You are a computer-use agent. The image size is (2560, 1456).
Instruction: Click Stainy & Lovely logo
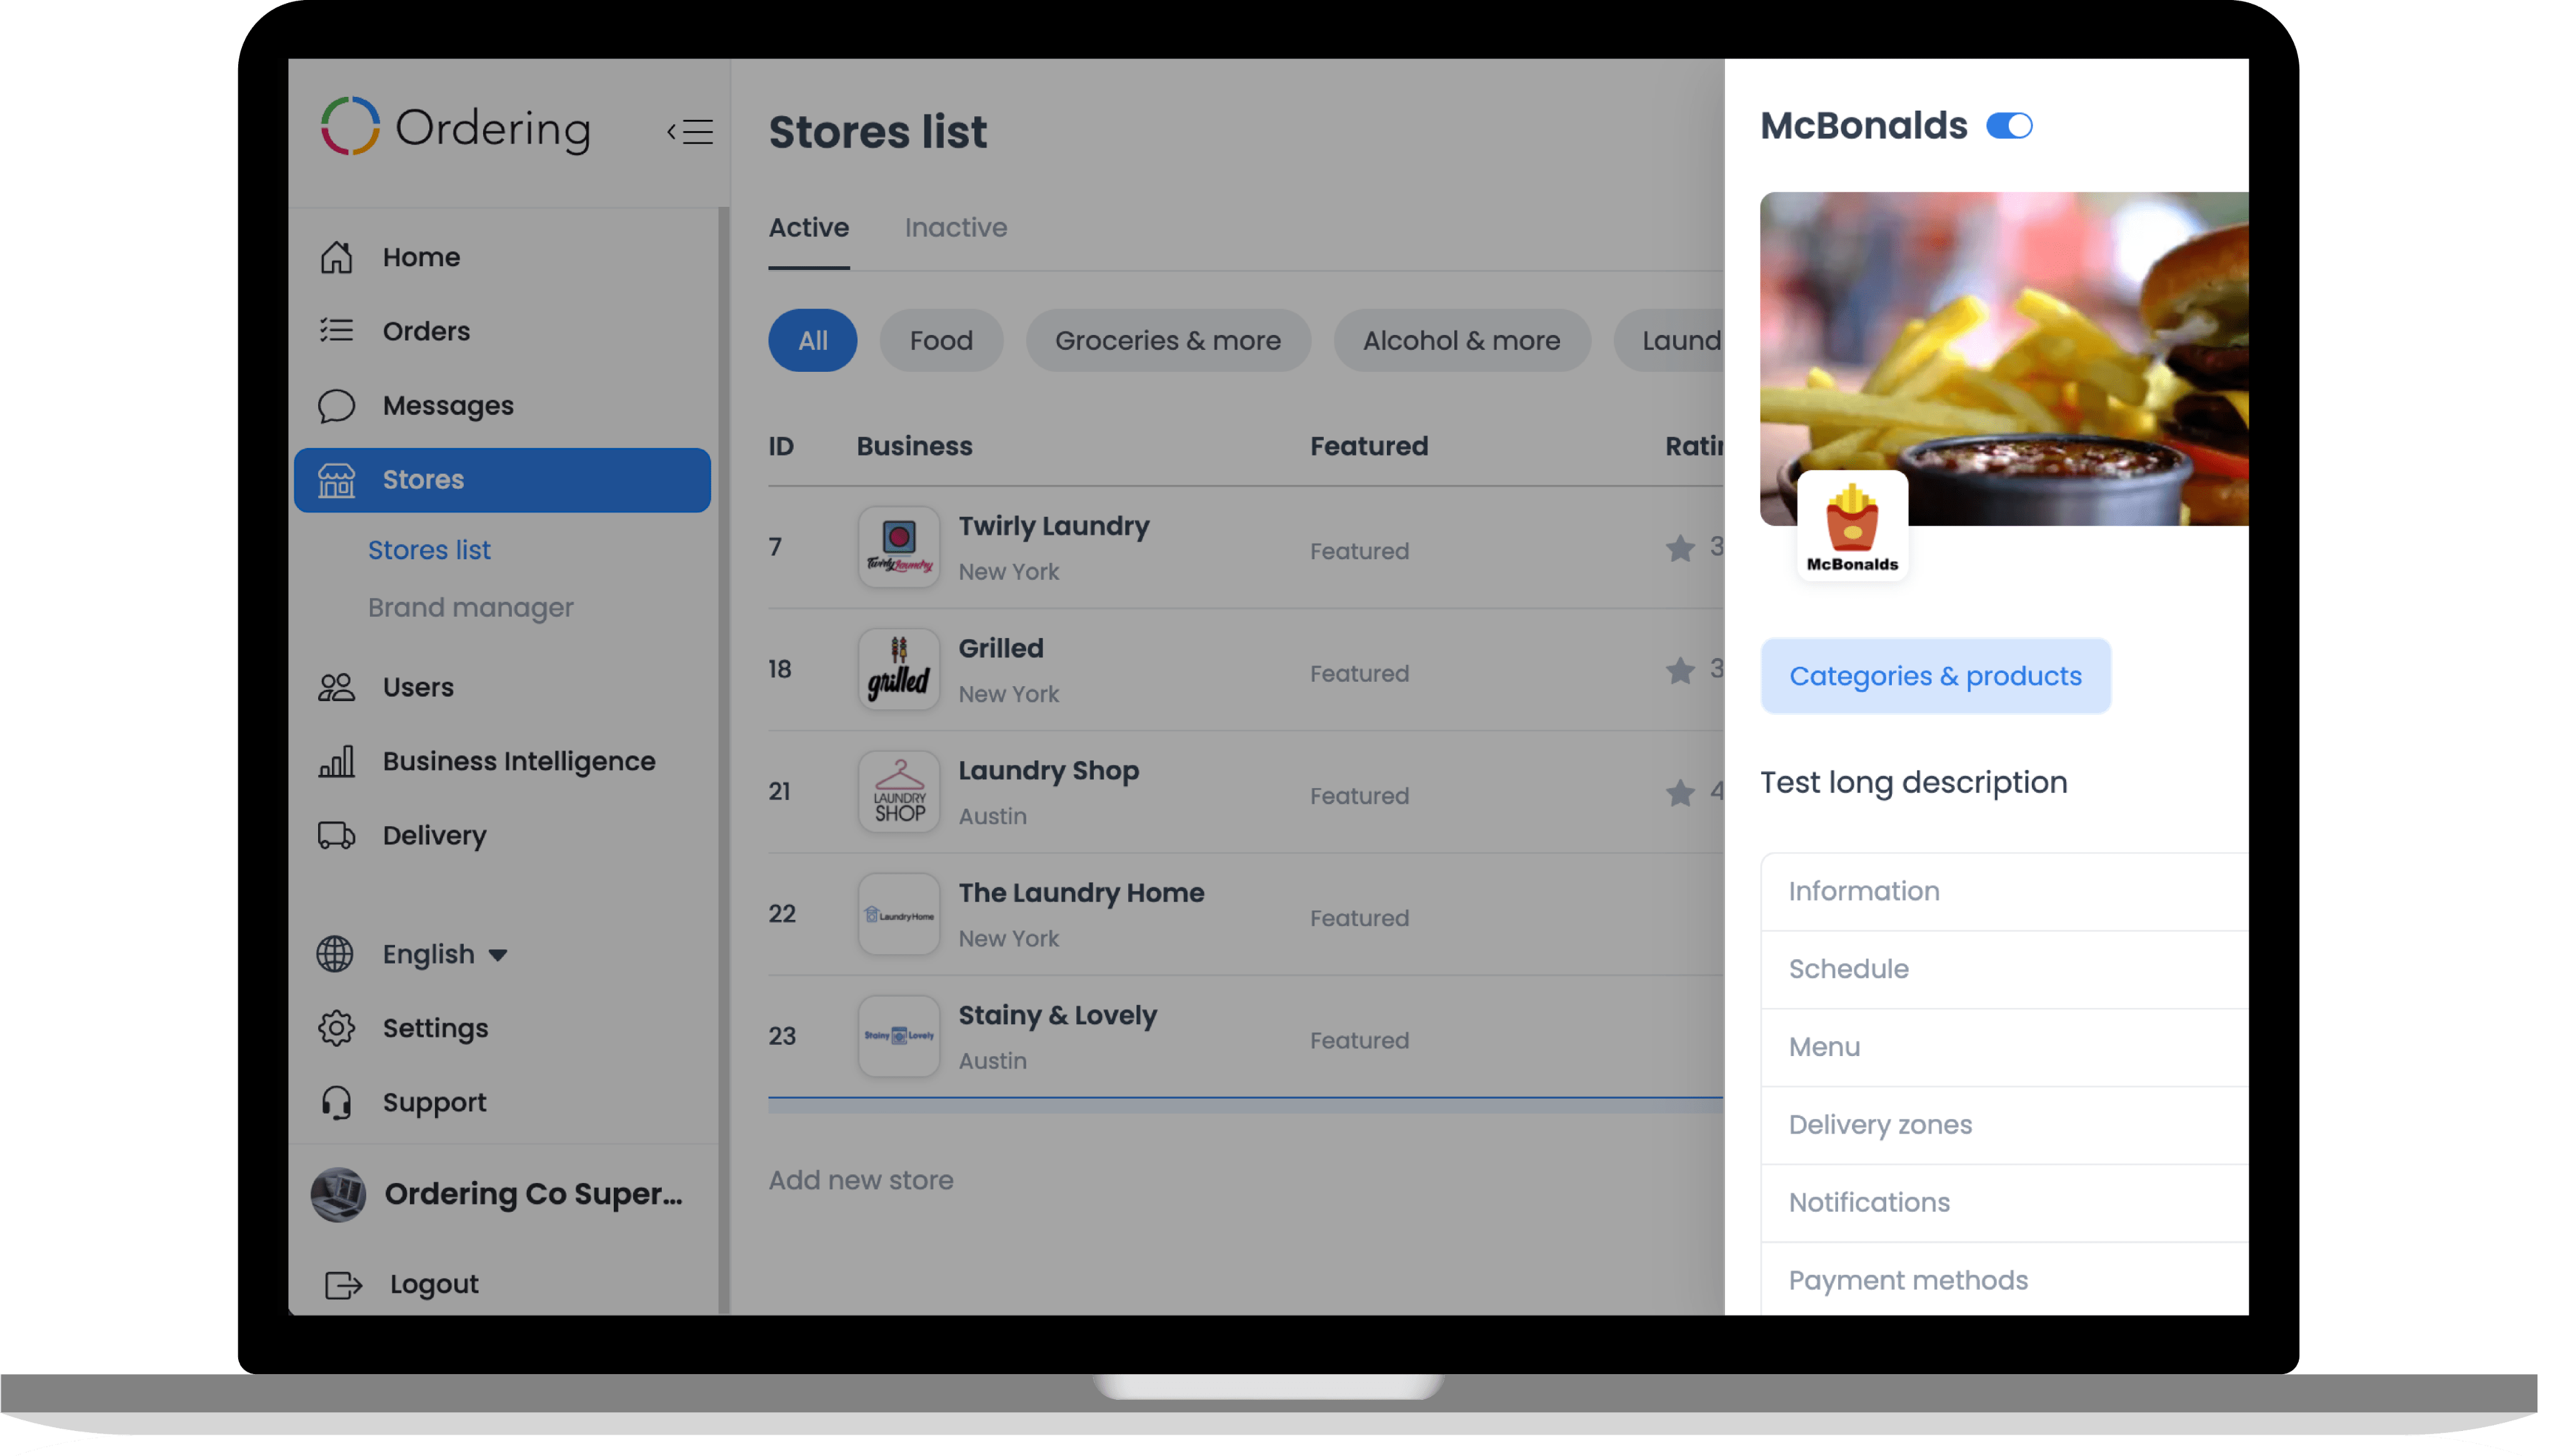coord(899,1036)
